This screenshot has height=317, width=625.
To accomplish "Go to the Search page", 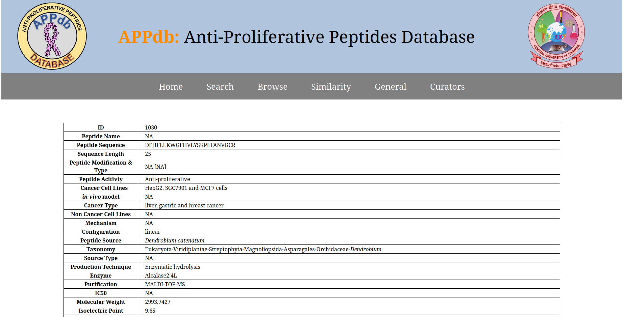I will [x=220, y=87].
